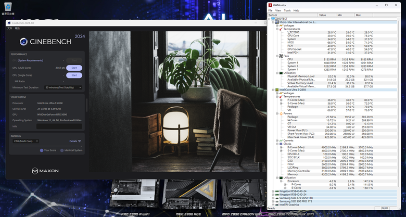Open Cinebench's 文件 menu
The image size is (406, 217).
click(x=10, y=28)
